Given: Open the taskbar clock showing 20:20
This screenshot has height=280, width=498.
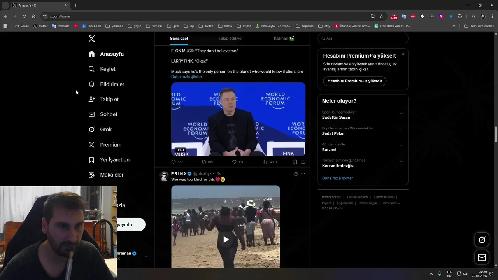Looking at the screenshot, I should (479, 274).
